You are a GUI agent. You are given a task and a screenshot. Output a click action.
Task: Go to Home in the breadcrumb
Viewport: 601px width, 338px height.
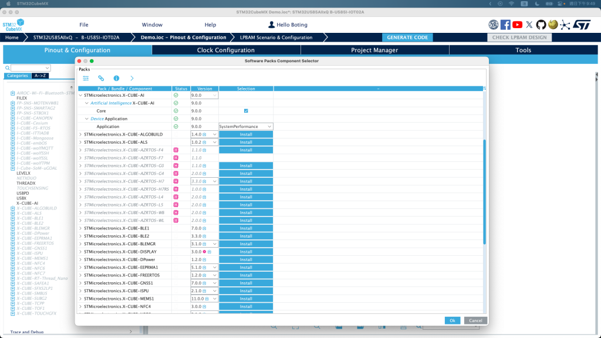tap(12, 38)
